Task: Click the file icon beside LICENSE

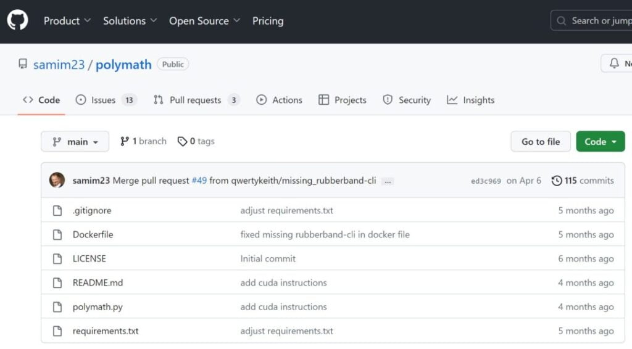Action: point(57,258)
